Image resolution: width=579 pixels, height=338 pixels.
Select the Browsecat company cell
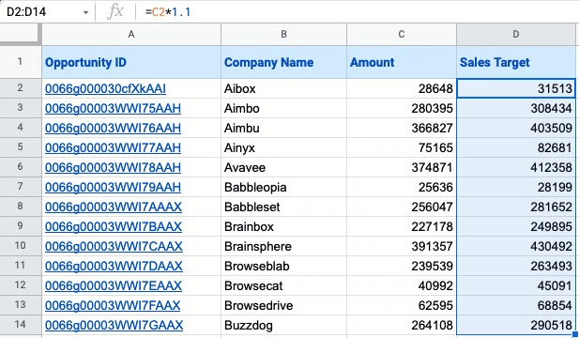tap(283, 285)
